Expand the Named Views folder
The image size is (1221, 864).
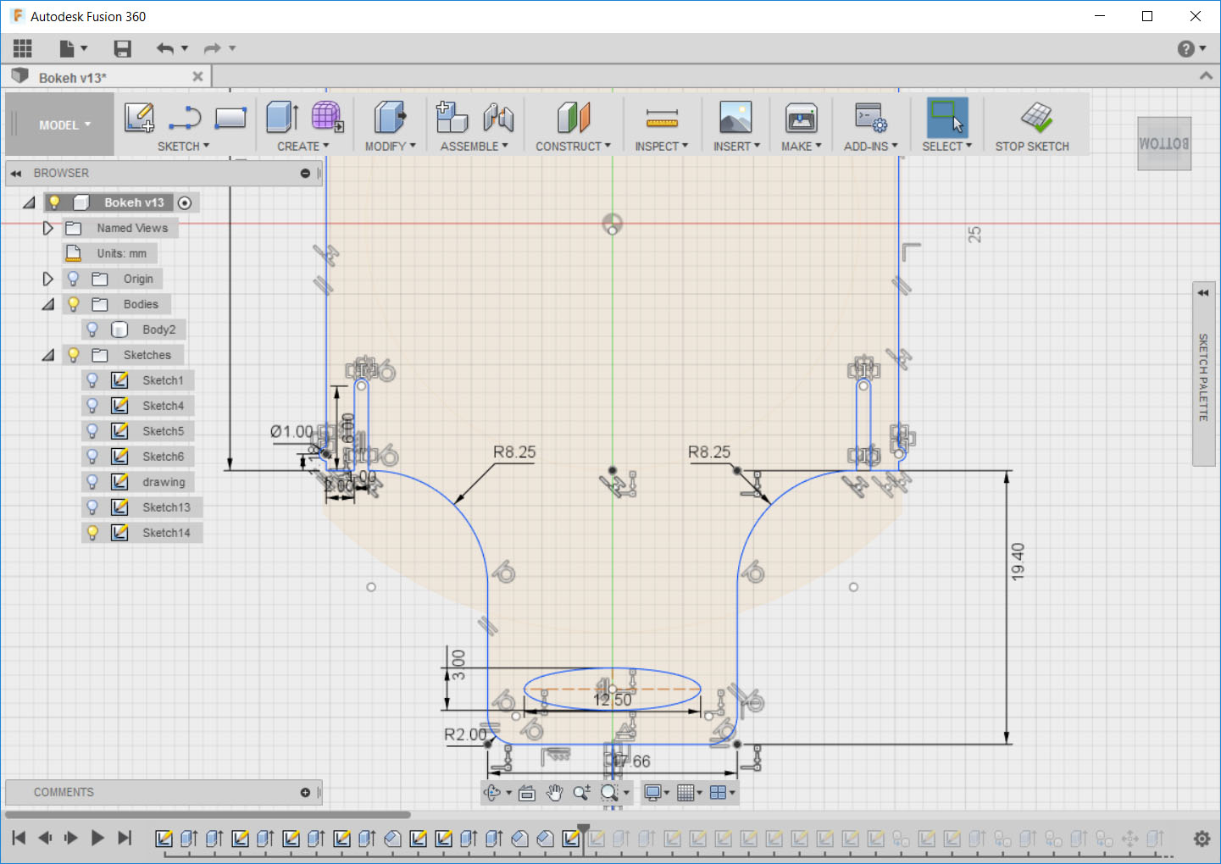47,228
